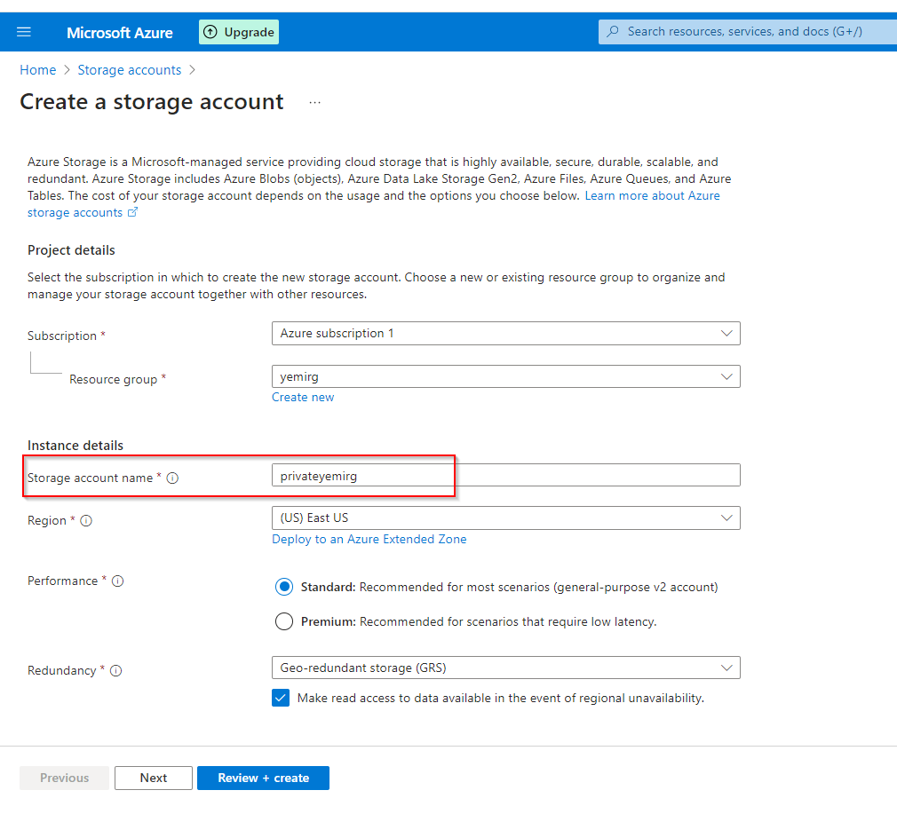Click the Create new resource group link
897x814 pixels.
pos(303,397)
